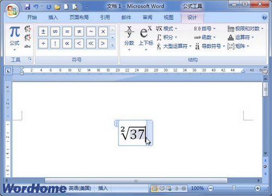Toggle 插入 mode in status bar
The image size is (272, 196).
click(103, 188)
